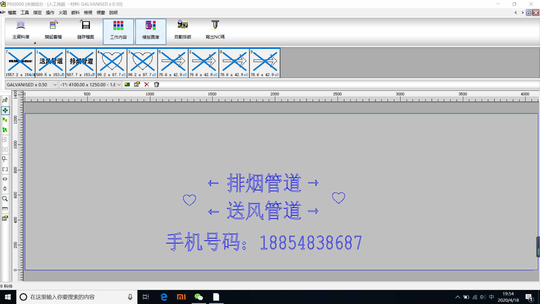The height and width of the screenshot is (304, 540).
Task: Select the bracket frame tool
Action: click(x=5, y=169)
